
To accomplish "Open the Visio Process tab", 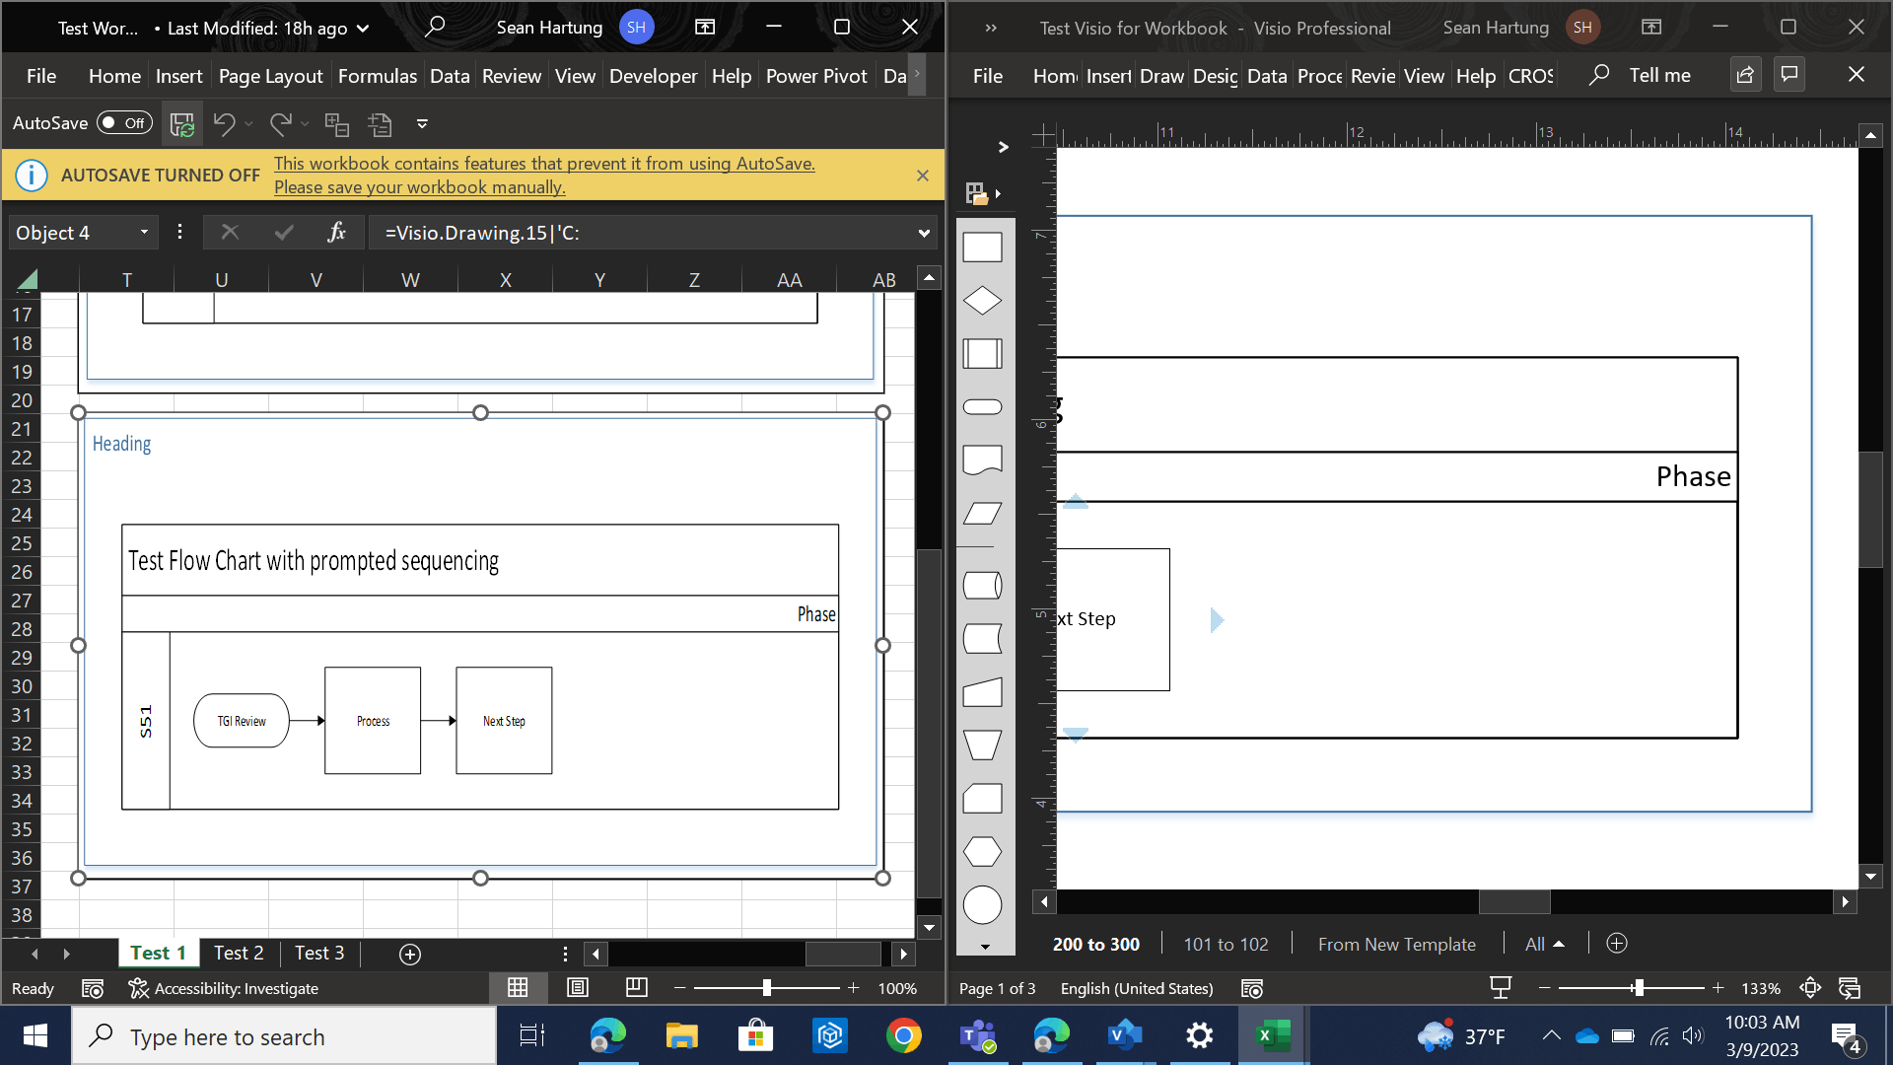I will pos(1320,76).
